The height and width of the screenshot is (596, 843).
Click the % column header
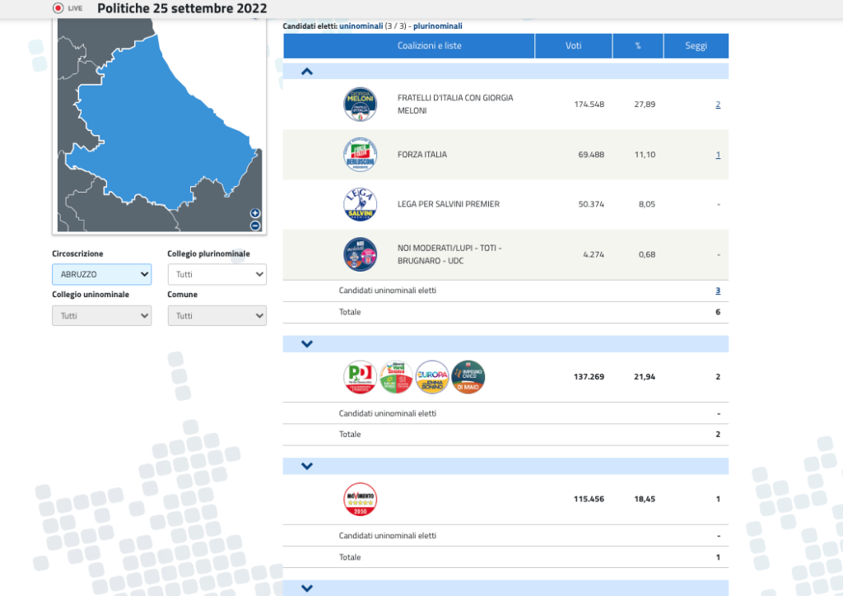coord(638,45)
